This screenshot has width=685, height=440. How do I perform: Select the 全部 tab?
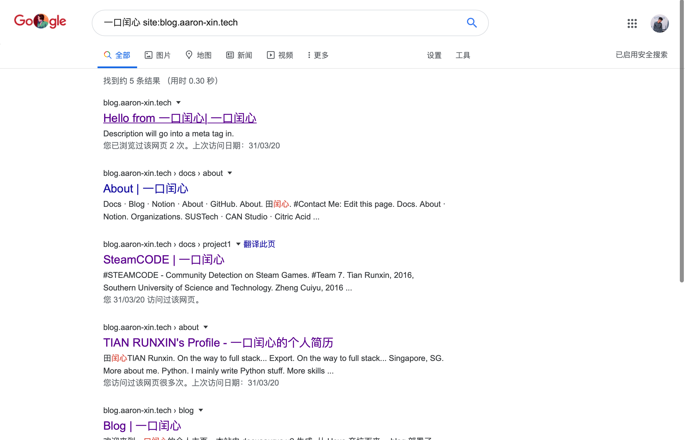point(117,55)
